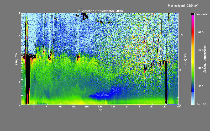Click the left 'AGL (km)' axis label

click(16, 59)
